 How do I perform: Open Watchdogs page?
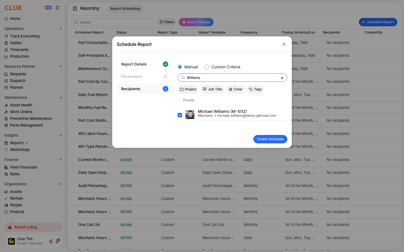coord(20,150)
